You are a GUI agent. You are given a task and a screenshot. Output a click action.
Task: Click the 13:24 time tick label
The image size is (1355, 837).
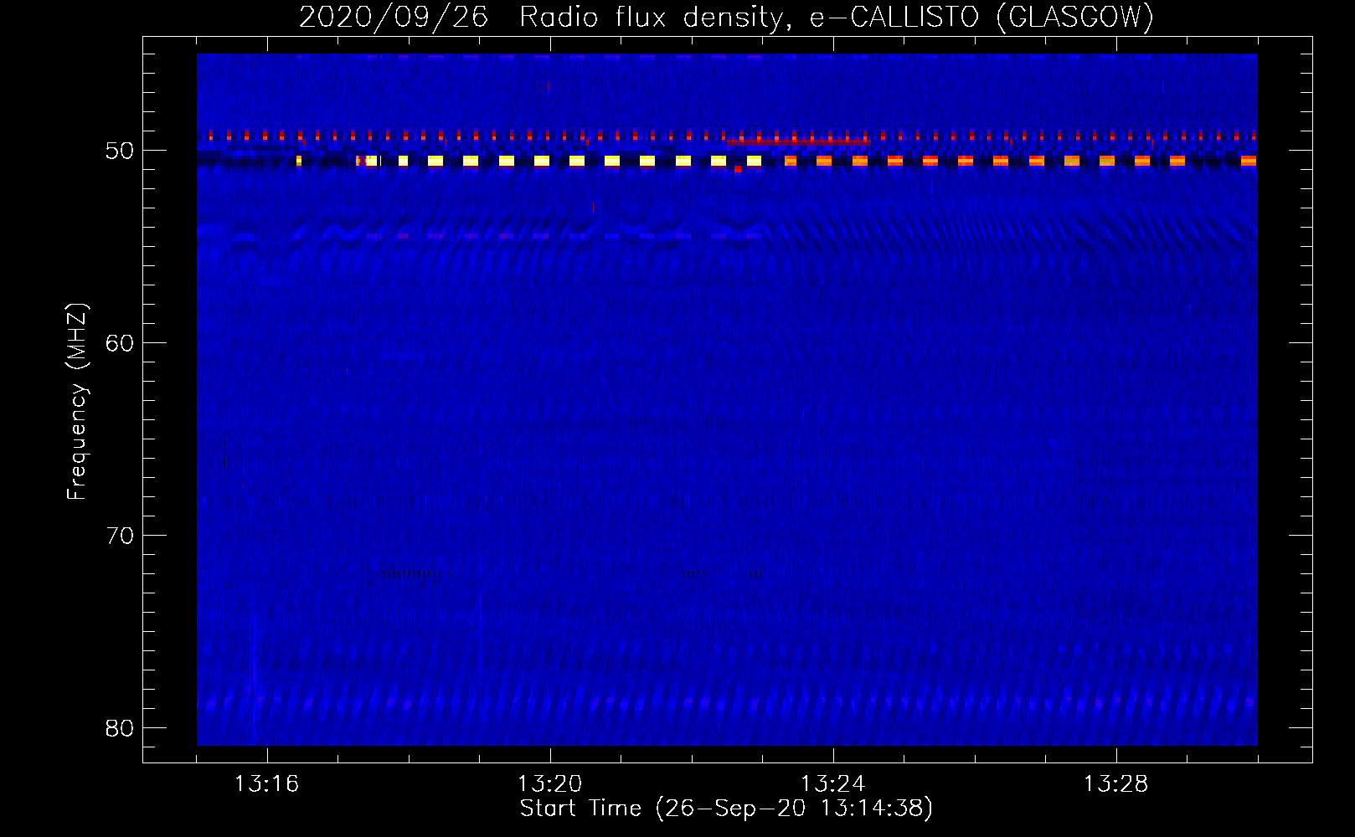[x=832, y=784]
